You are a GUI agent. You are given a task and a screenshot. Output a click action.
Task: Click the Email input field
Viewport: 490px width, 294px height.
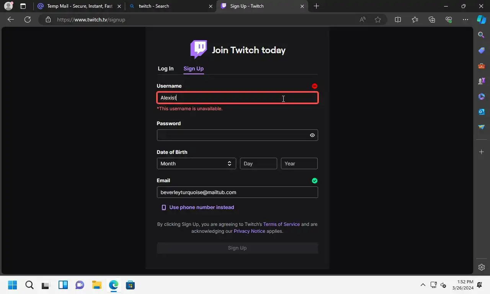tap(237, 192)
